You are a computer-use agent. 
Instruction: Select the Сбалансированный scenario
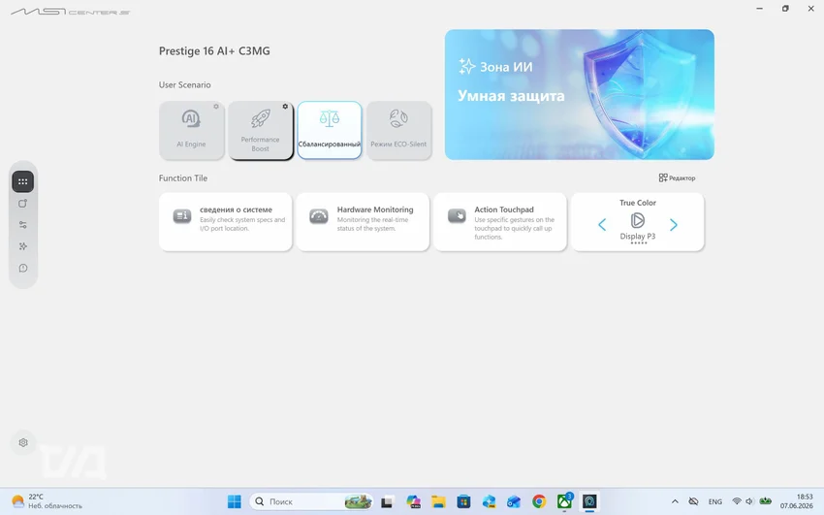[330, 130]
